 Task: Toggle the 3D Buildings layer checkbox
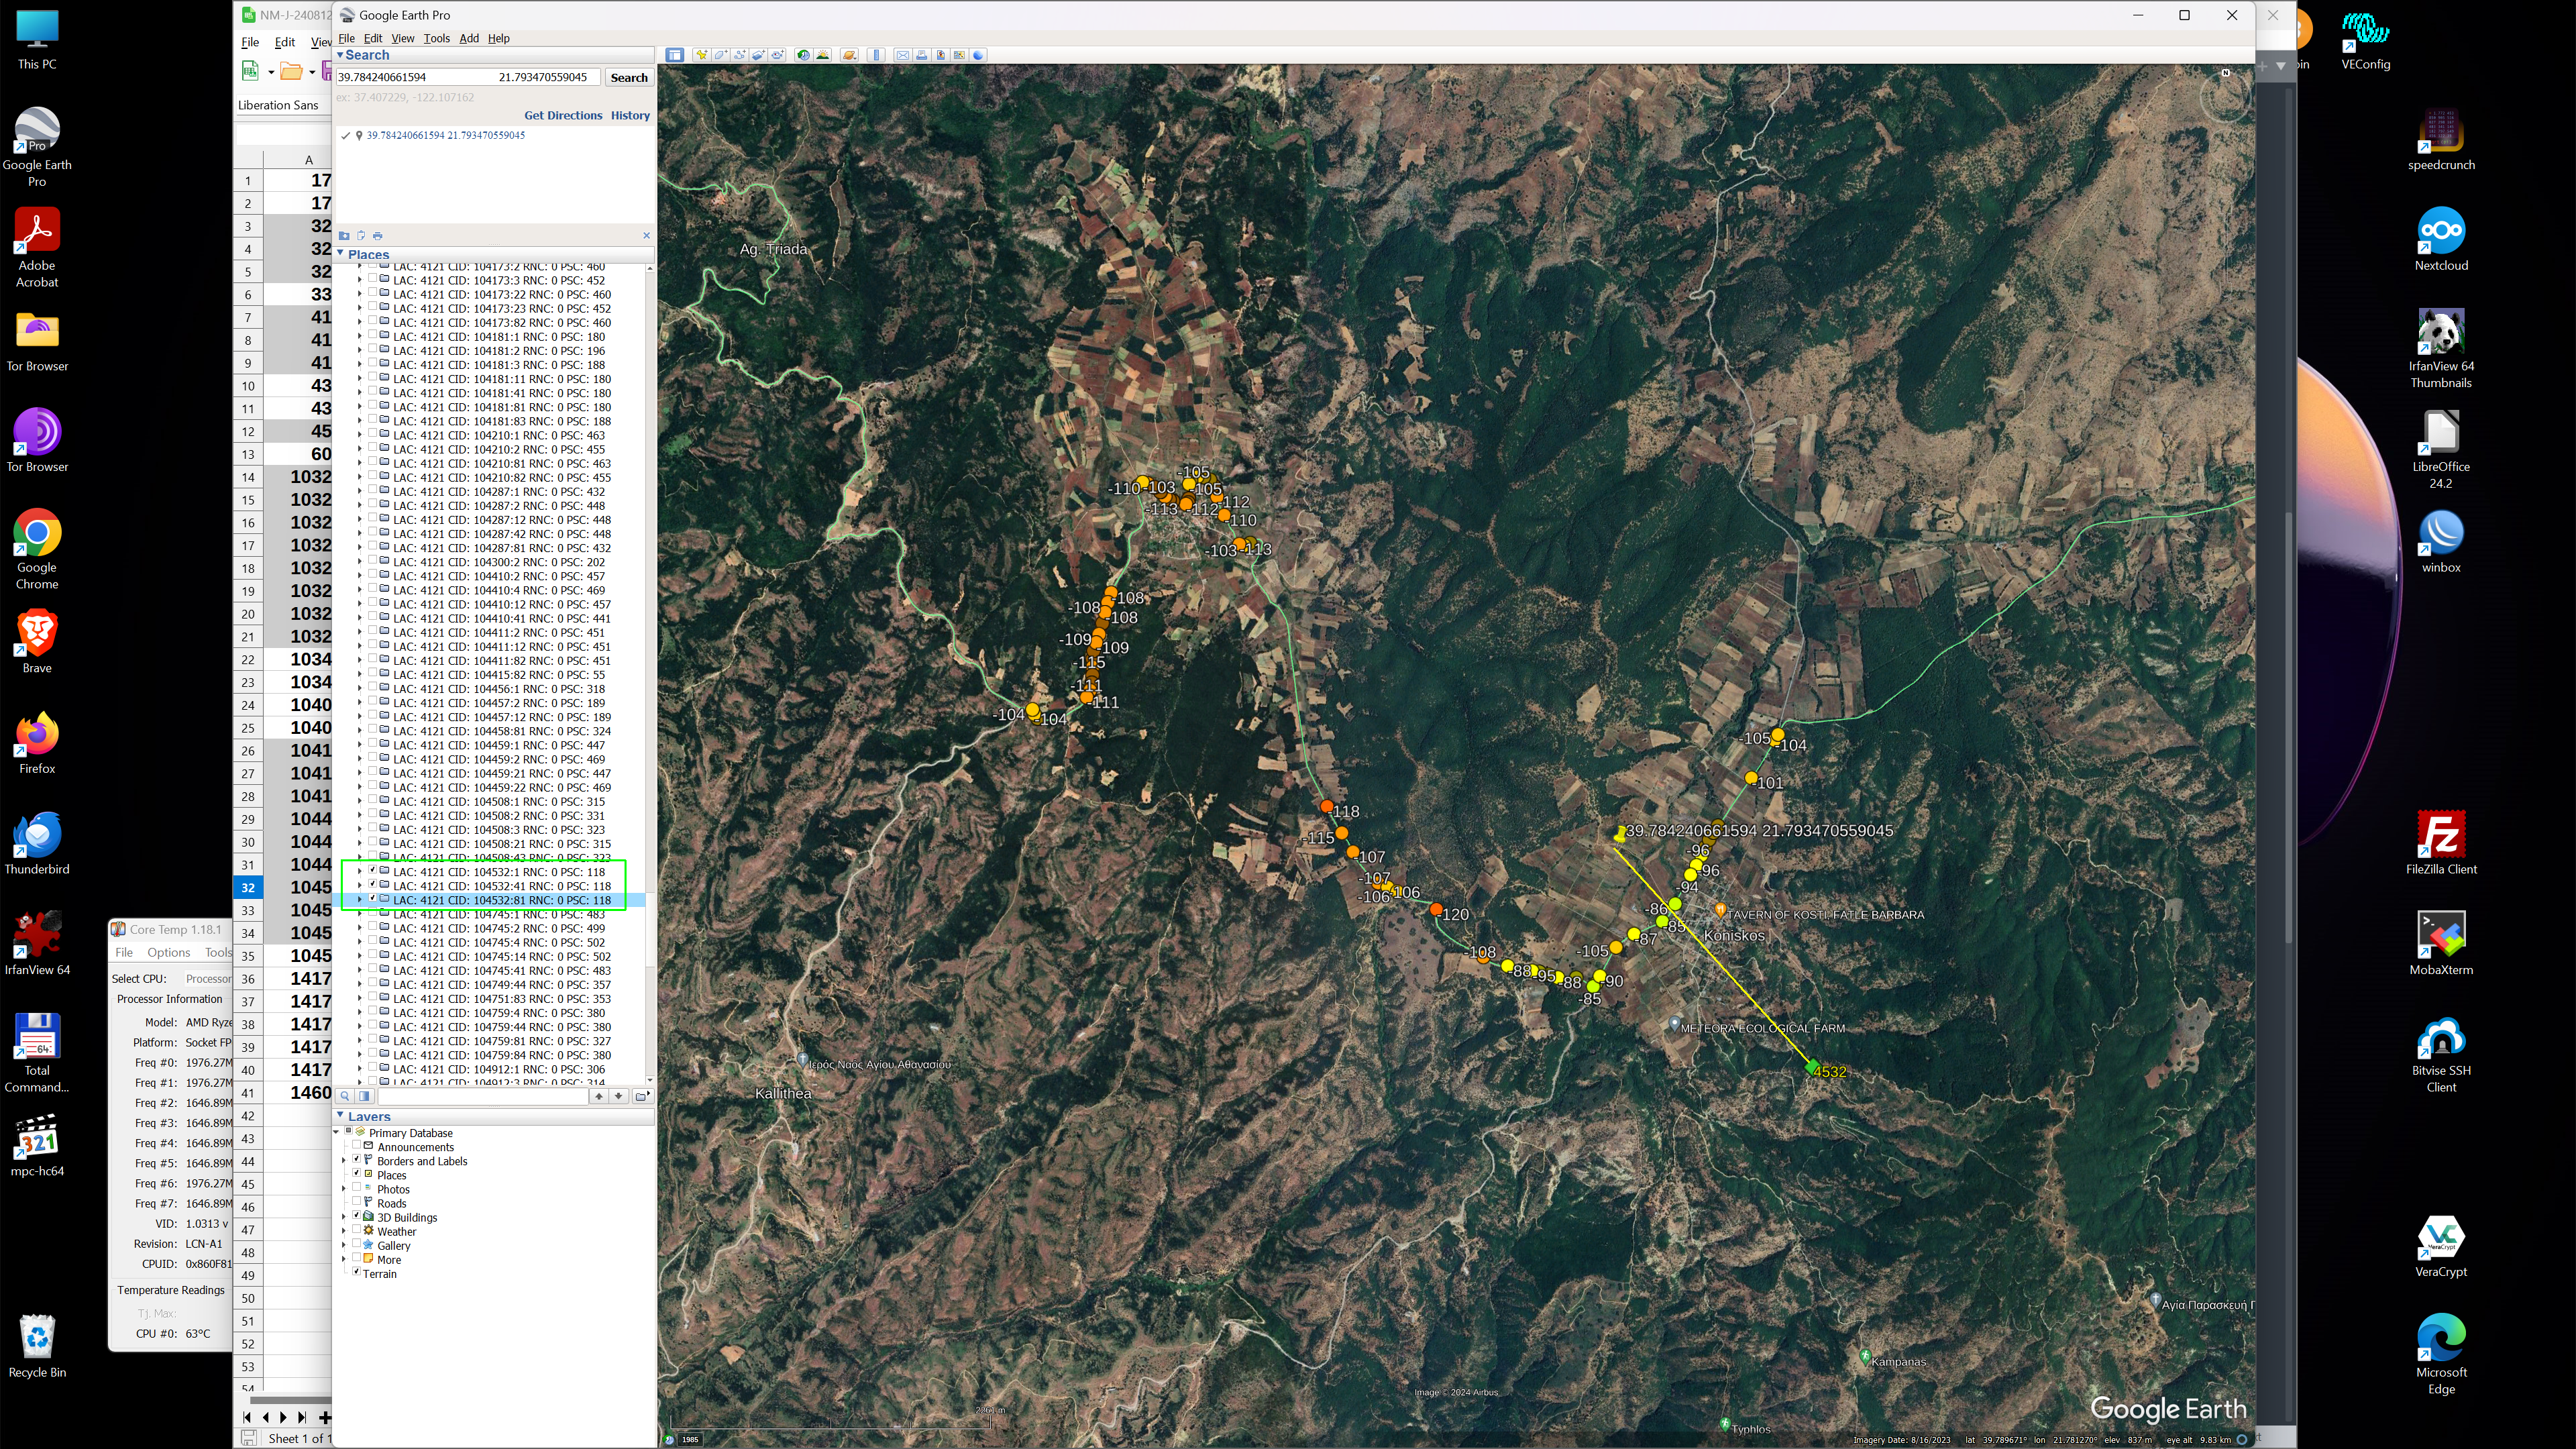[x=356, y=1216]
